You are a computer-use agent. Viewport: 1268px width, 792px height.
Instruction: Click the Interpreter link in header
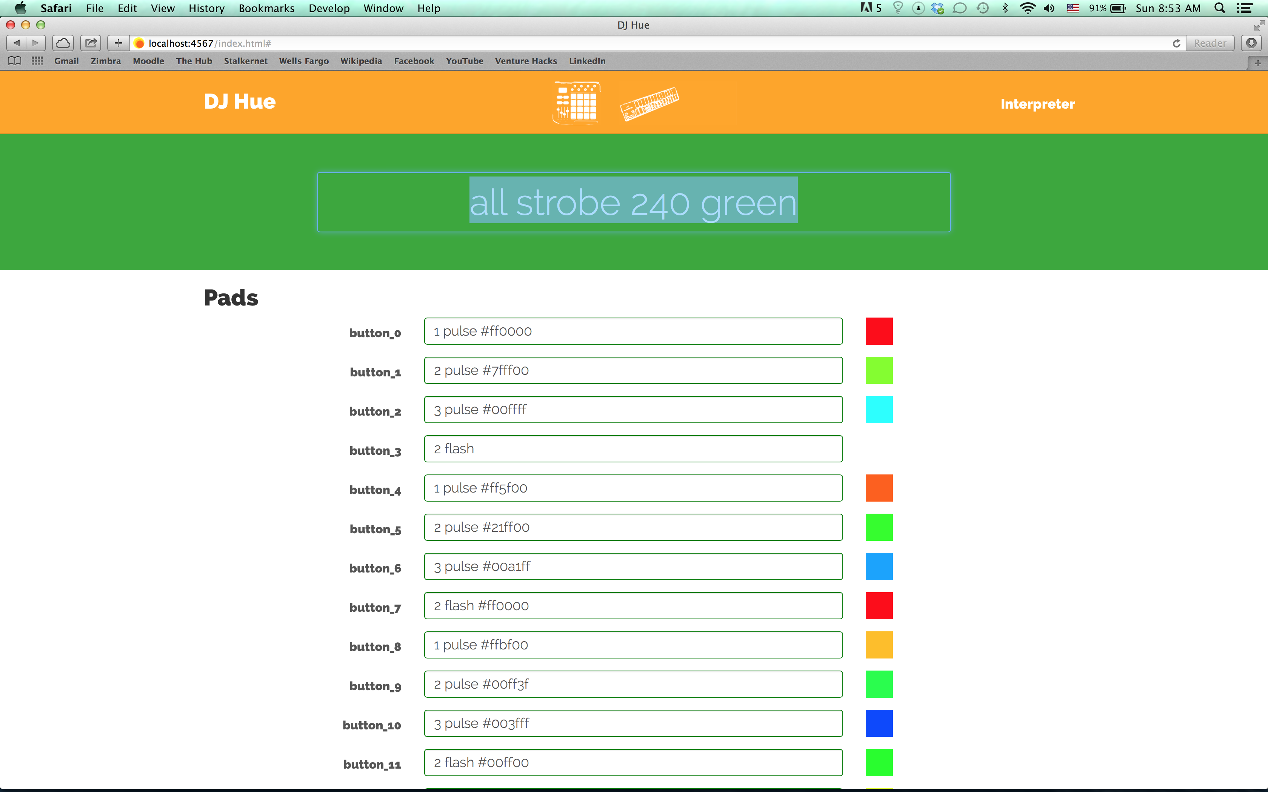pos(1037,104)
